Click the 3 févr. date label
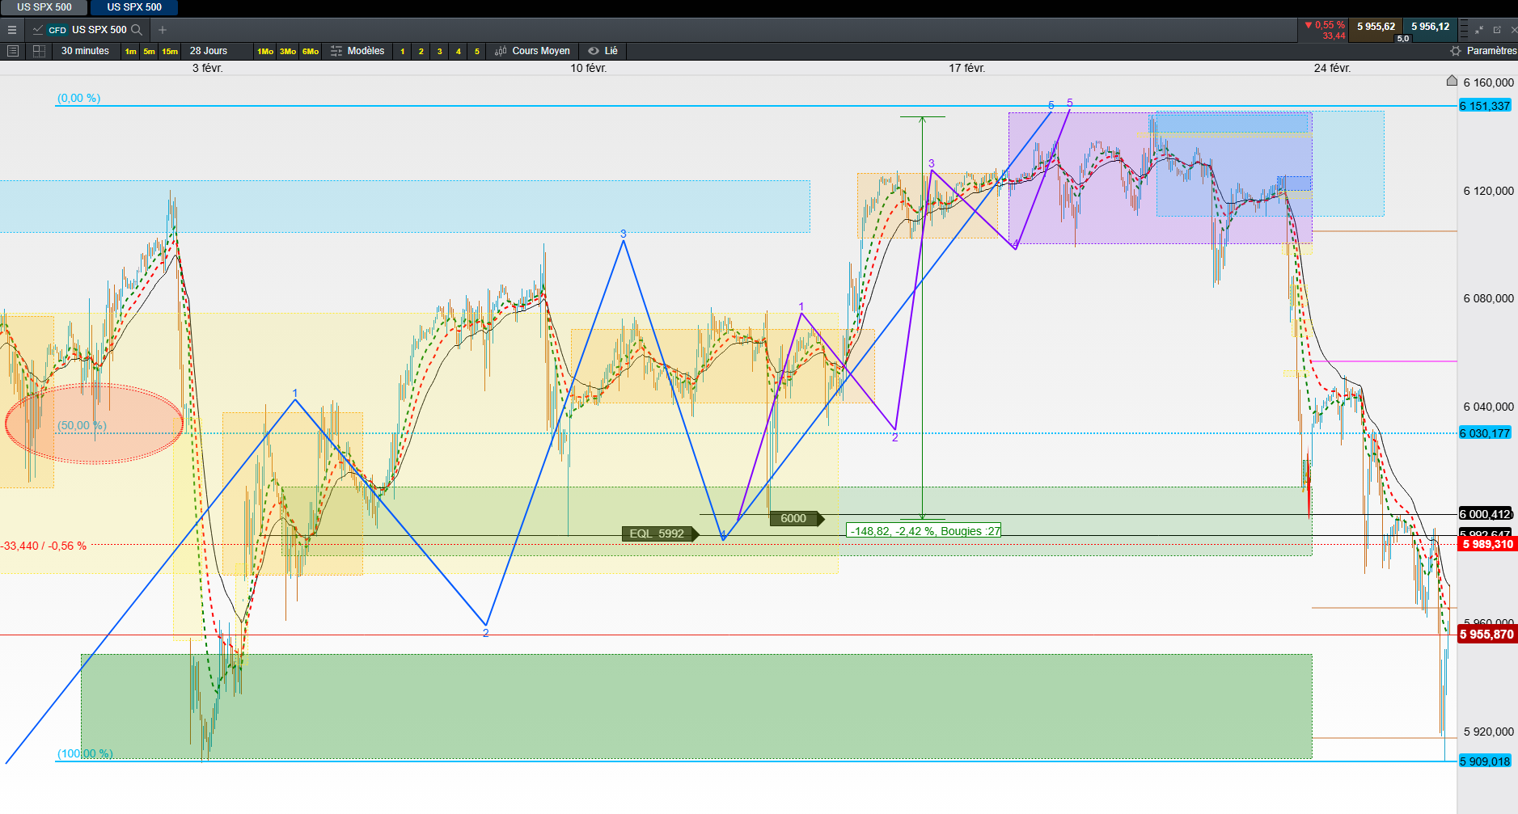 click(207, 68)
